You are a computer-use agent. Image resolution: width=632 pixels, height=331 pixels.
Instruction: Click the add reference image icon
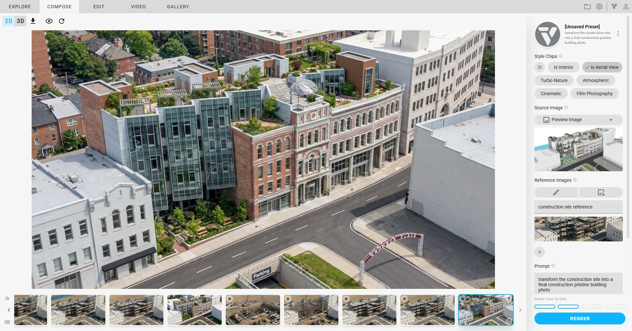601,192
